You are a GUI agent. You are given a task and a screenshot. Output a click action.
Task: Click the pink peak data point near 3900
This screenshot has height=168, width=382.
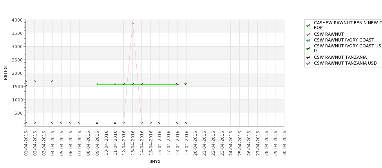[x=132, y=23]
